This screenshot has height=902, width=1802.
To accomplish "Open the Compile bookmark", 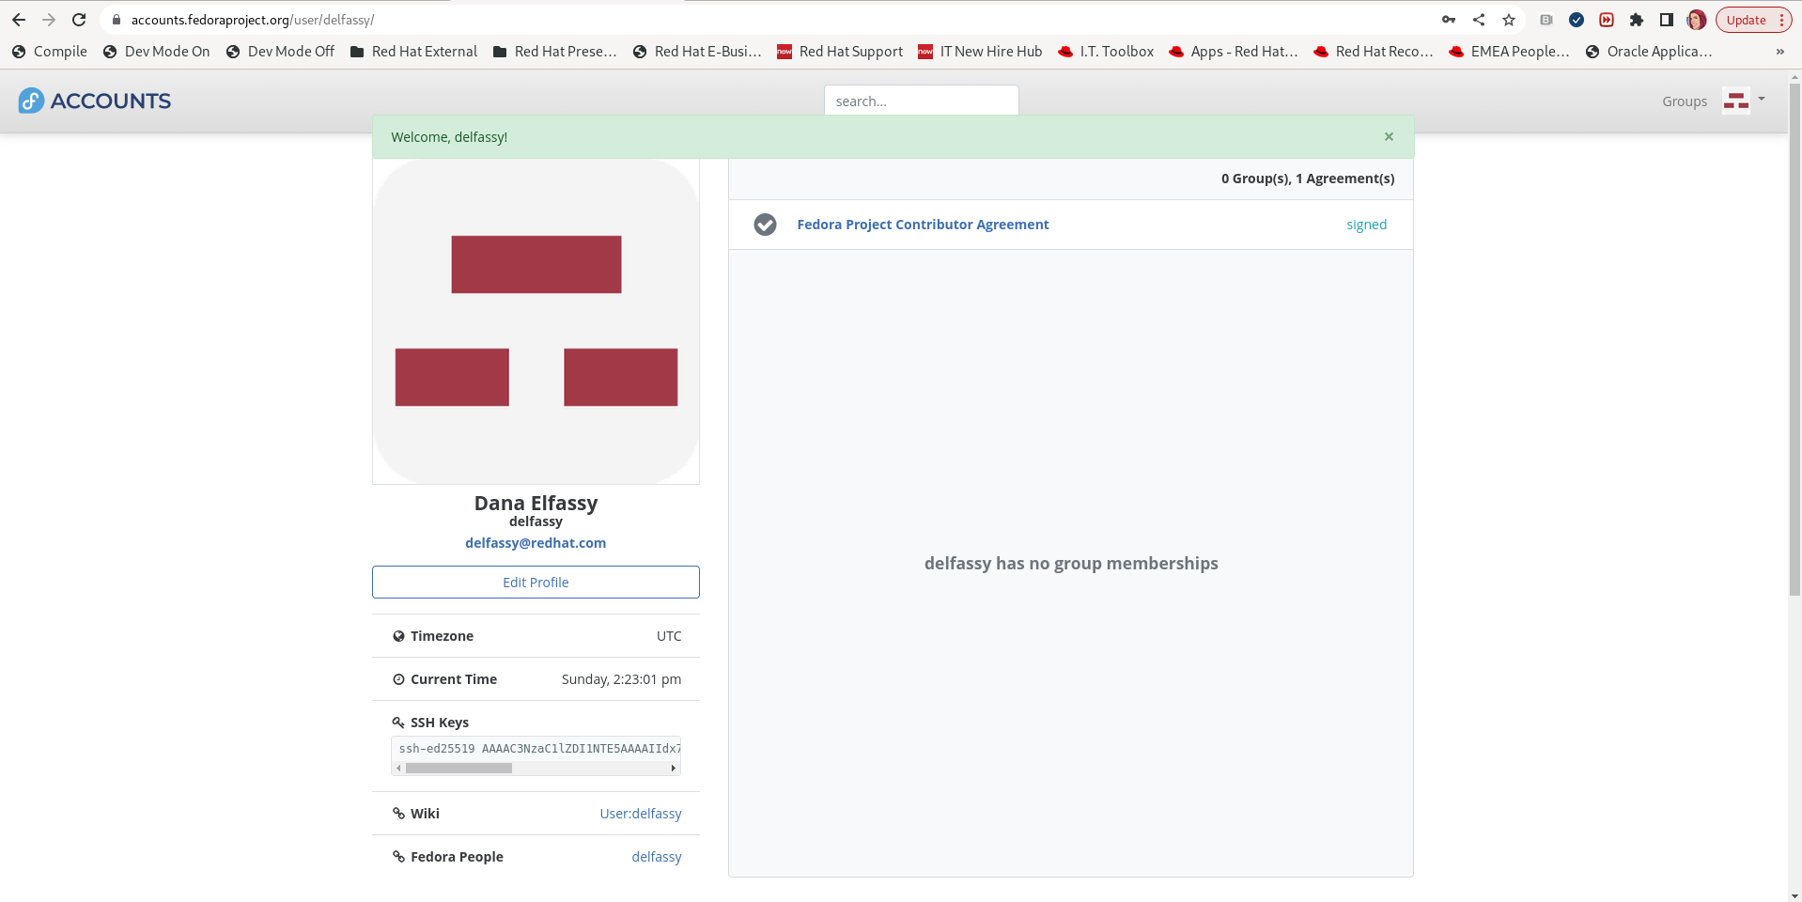I will [50, 52].
